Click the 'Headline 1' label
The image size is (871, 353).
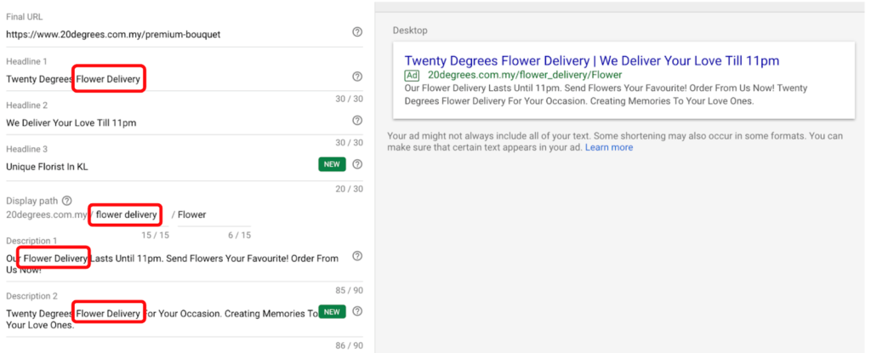(26, 61)
